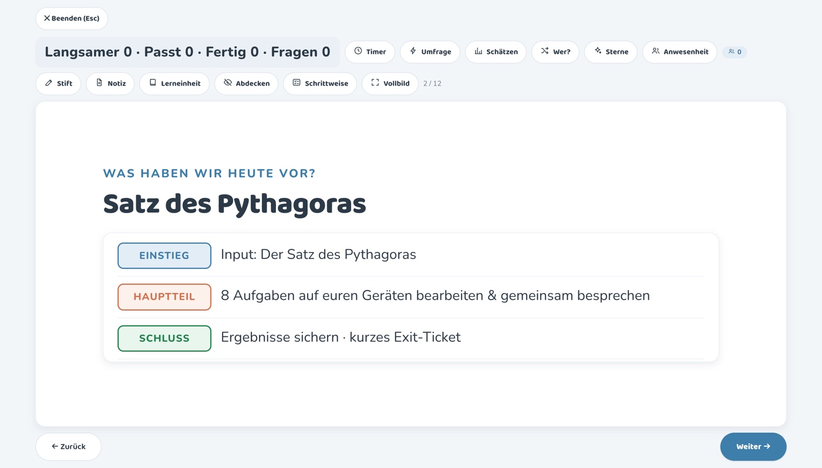Viewport: 822px width, 468px height.
Task: Go to next slide with Weiter
Action: (753, 447)
